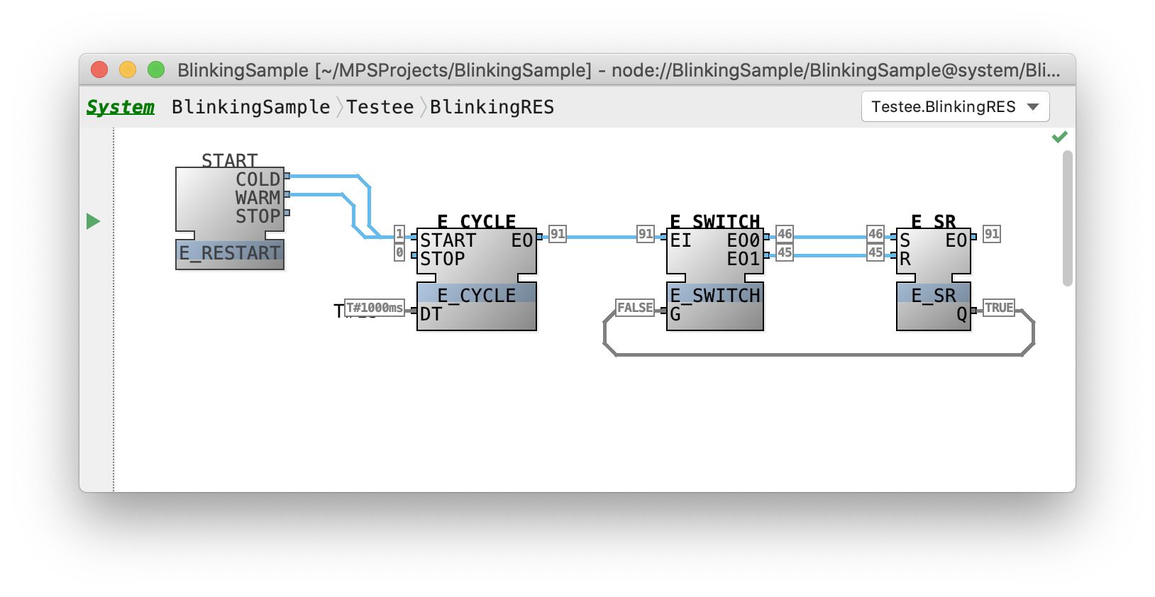Click the counter value 1 beside START input

point(399,234)
